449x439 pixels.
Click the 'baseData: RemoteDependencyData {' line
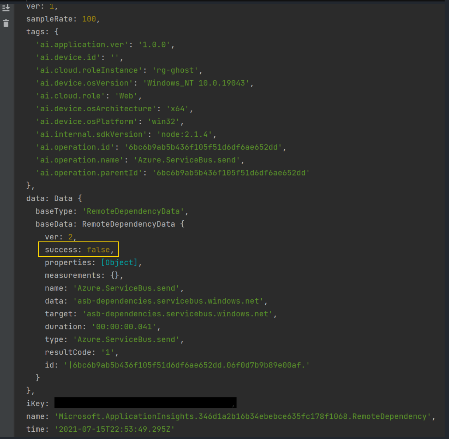coord(110,224)
